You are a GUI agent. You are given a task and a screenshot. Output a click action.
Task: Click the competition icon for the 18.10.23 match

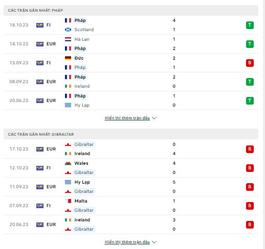(x=40, y=25)
